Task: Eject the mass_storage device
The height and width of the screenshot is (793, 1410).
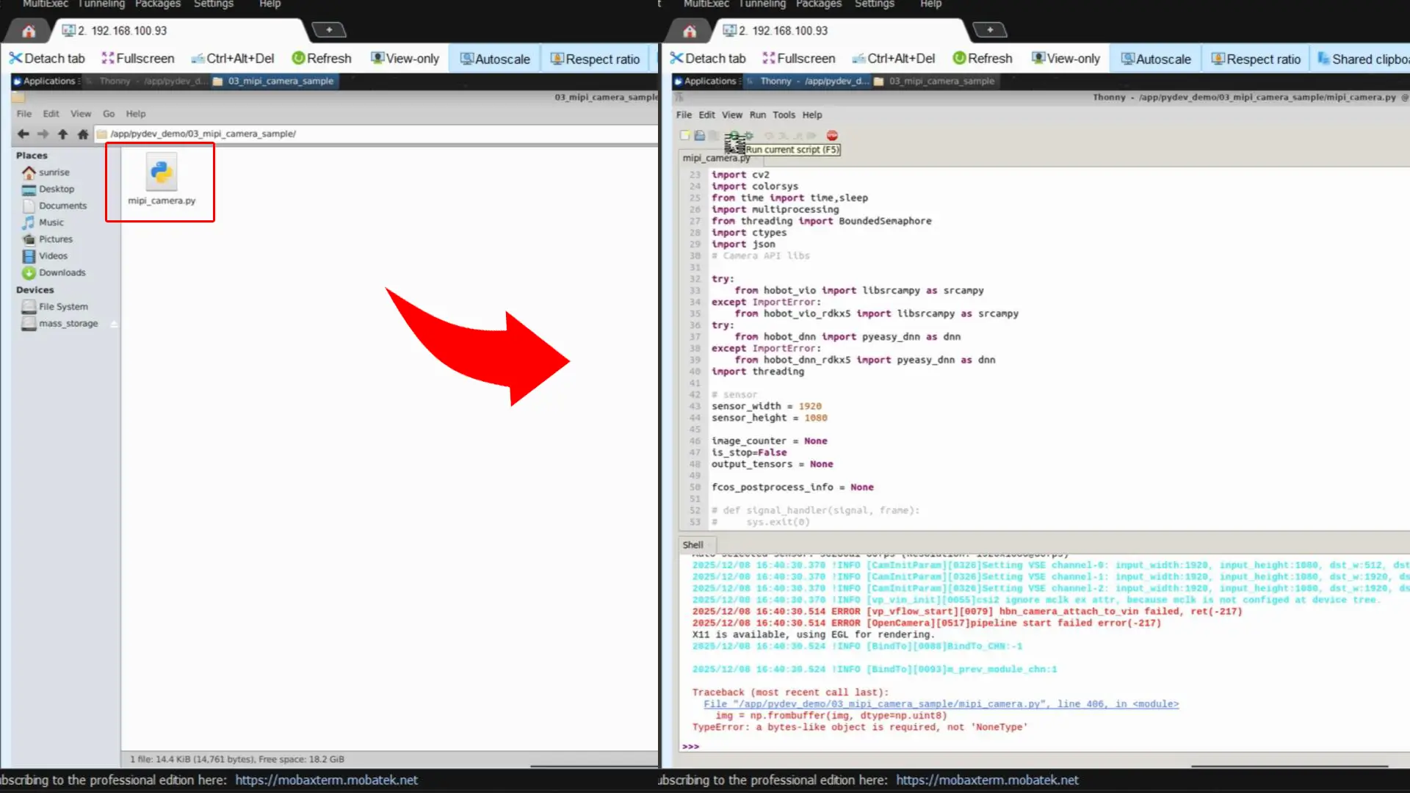Action: (114, 324)
